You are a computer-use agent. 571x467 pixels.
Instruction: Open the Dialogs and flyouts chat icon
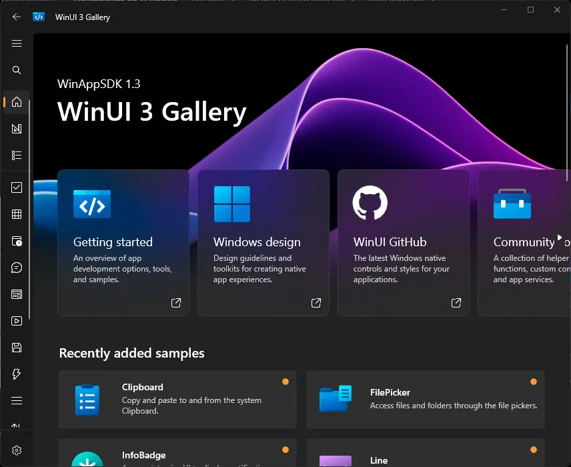point(17,268)
